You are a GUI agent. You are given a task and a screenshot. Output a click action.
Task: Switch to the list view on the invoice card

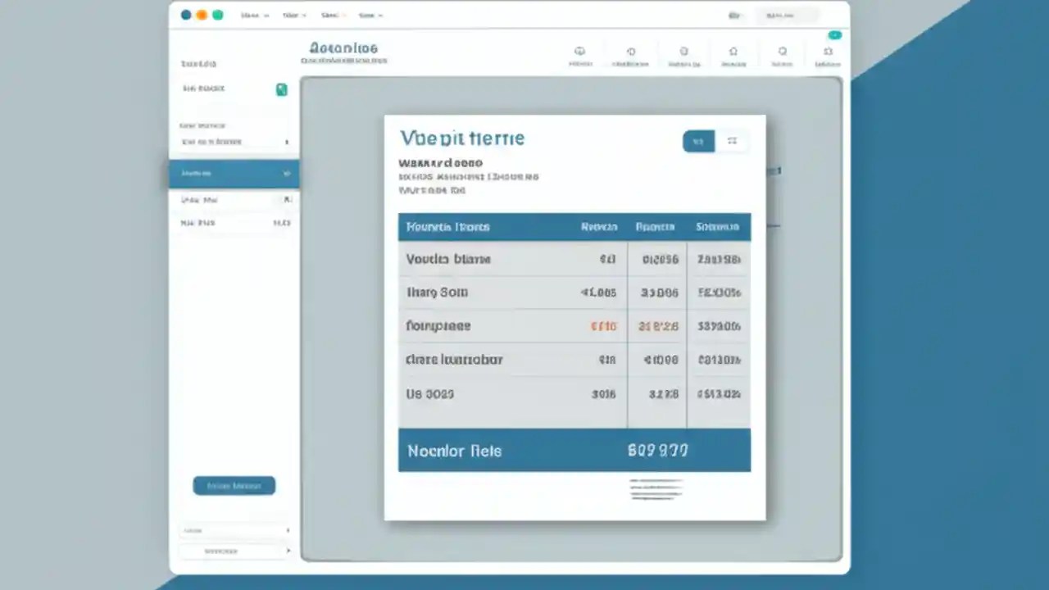point(698,141)
